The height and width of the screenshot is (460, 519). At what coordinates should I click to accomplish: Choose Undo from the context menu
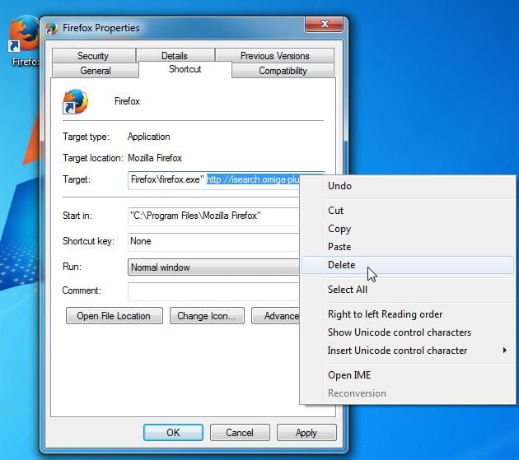tap(408, 186)
